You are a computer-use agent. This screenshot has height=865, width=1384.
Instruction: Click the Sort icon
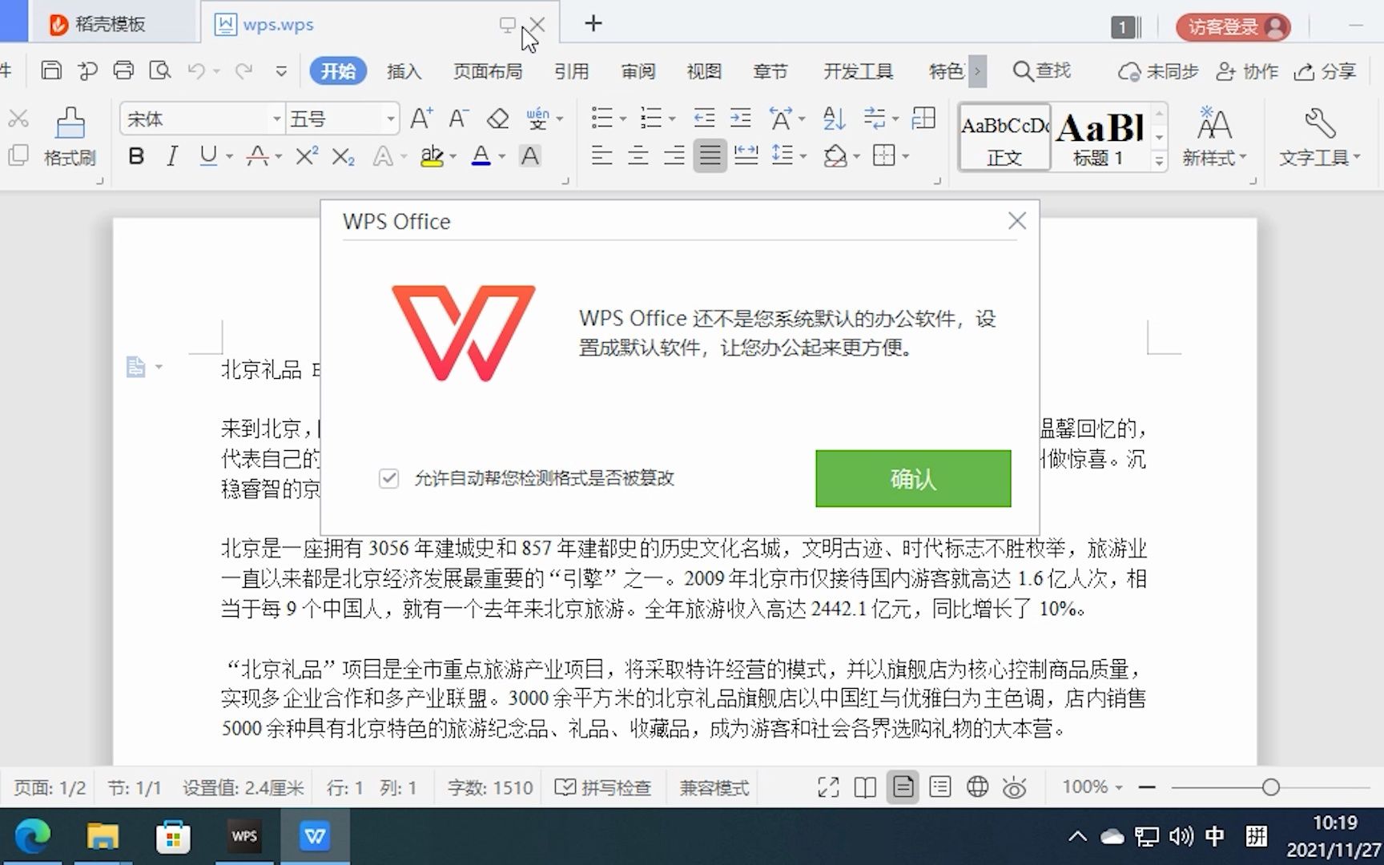(x=834, y=119)
